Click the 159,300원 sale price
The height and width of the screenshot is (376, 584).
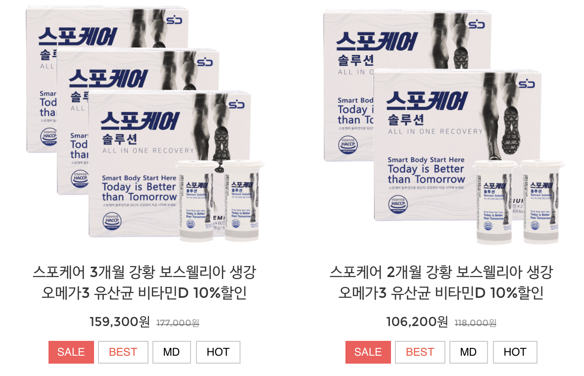(x=120, y=322)
